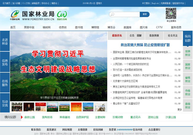This screenshot has height=135, width=193.
Task: Select 县级林业 in the right sidebar
Action: [x=188, y=106]
